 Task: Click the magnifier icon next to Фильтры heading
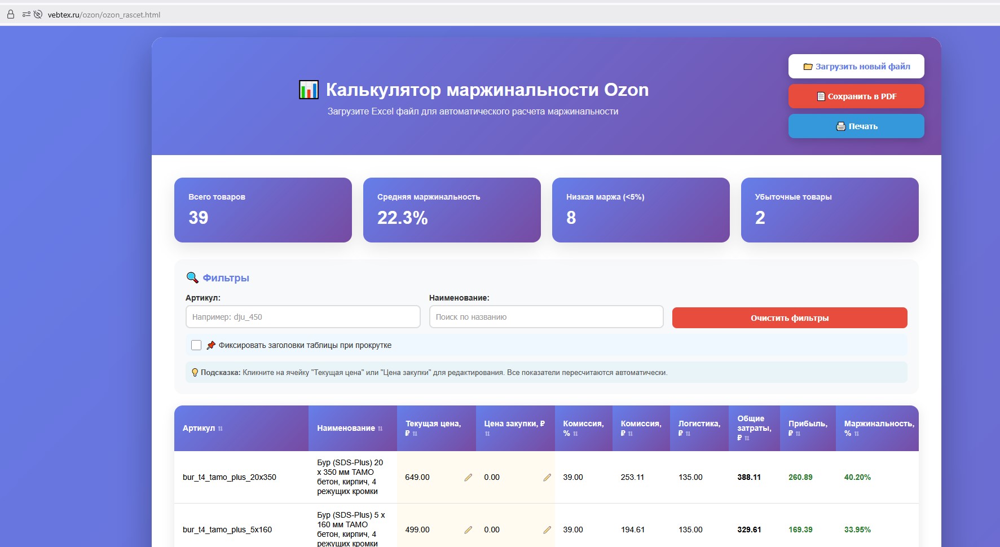(x=192, y=277)
